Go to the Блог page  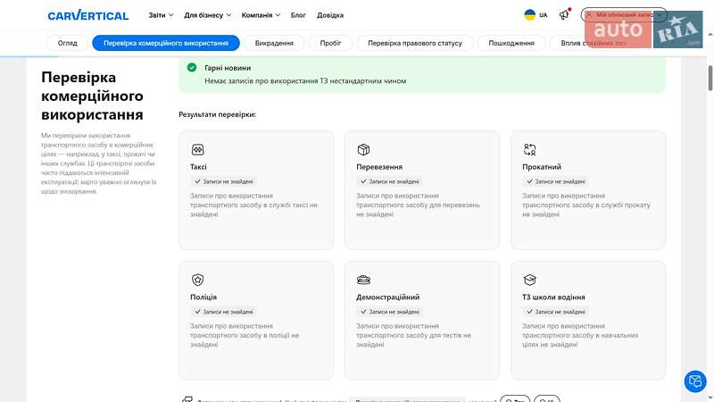[x=298, y=15]
